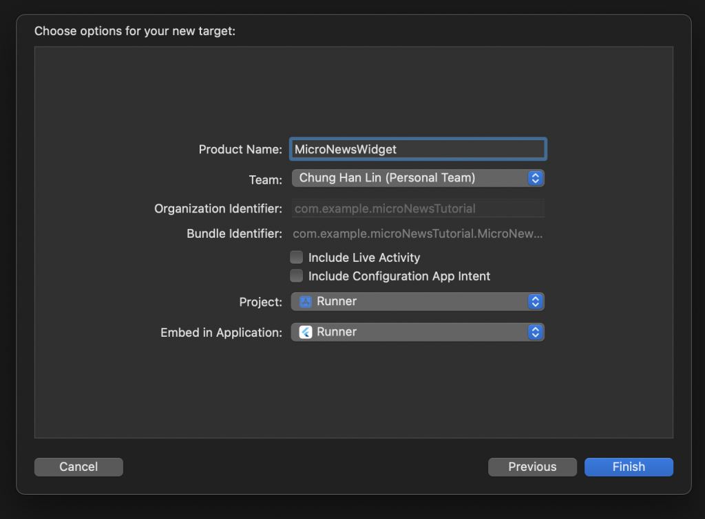Click the blue chevron arrows on Team popup
The height and width of the screenshot is (519, 705).
coord(535,178)
